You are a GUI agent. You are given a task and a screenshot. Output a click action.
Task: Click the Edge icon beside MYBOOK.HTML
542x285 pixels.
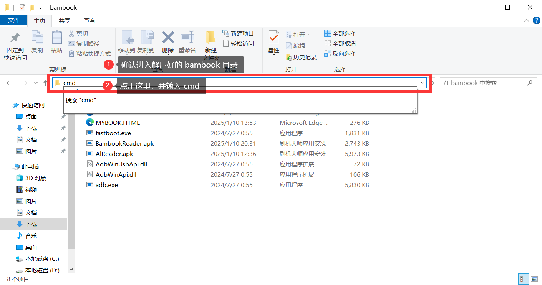[x=90, y=123]
